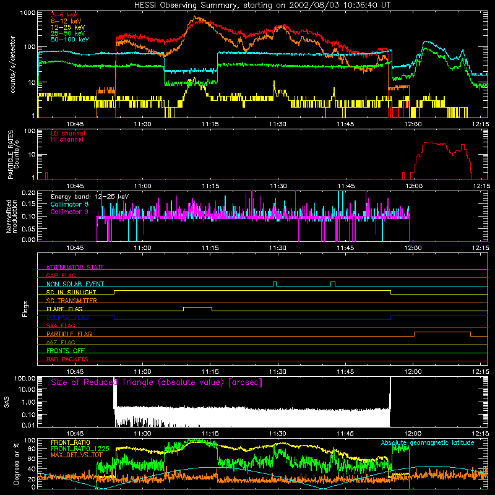Click the HESSI Observing Summary title text
Viewport: 495px width, 495px height.
click(x=262, y=6)
